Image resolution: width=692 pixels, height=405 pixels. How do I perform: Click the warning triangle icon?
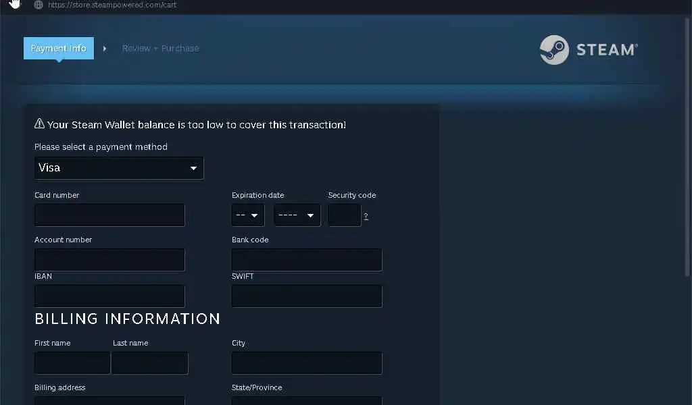[x=39, y=124]
